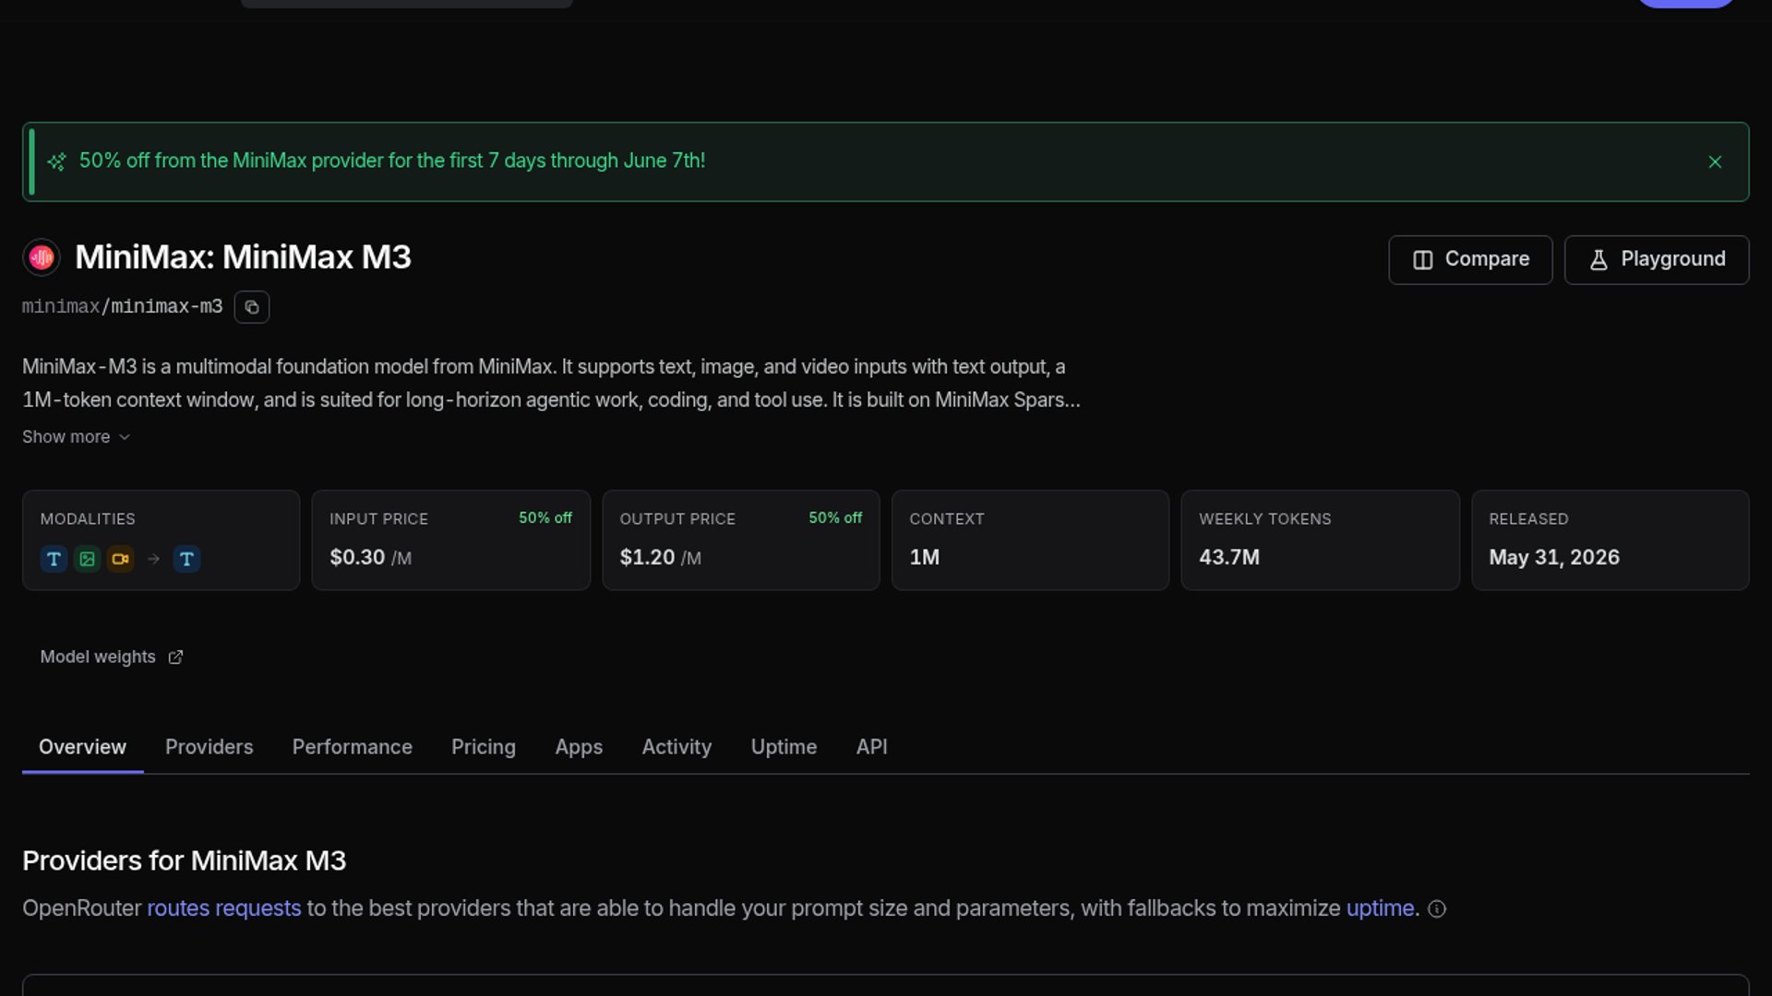
Task: Click the $1.20 /M output price value
Action: 661,558
